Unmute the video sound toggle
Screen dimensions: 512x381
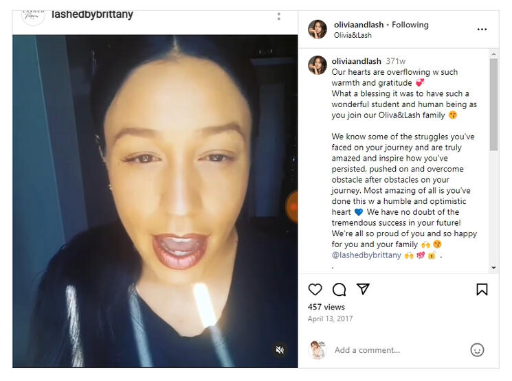point(280,350)
